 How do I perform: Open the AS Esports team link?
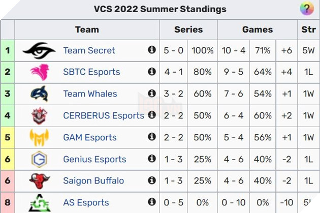click(x=86, y=202)
